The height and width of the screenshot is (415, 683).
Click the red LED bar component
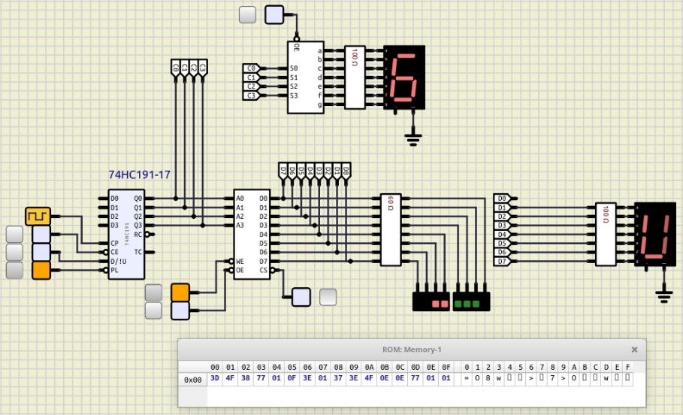pos(431,301)
